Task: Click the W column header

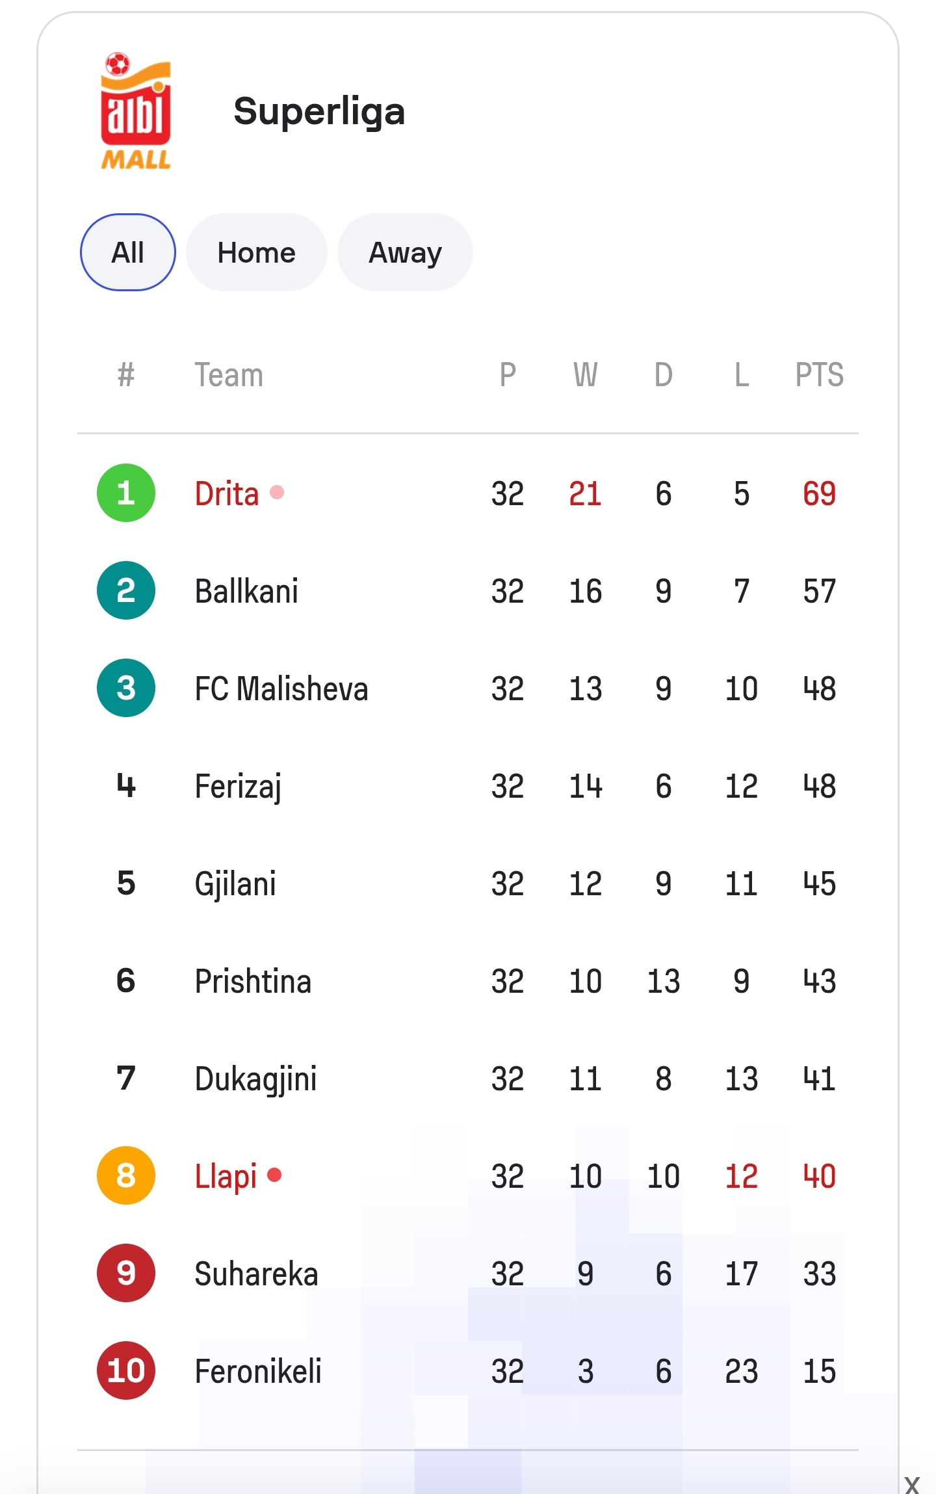Action: click(x=585, y=375)
